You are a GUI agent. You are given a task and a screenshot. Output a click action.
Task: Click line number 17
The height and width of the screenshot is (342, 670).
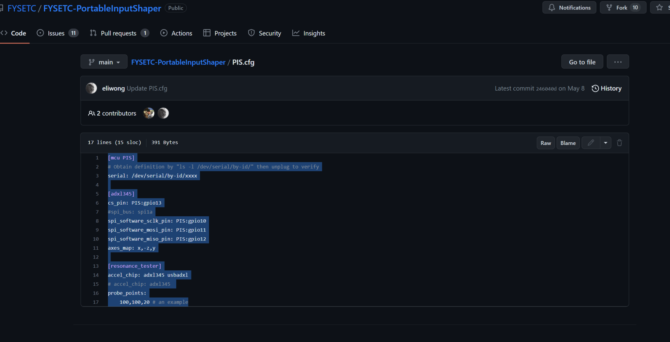click(96, 302)
